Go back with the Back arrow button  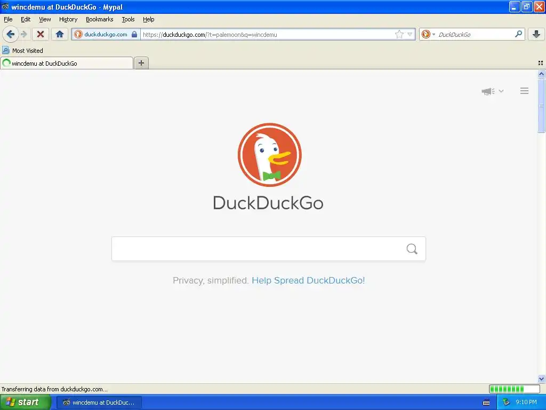[x=11, y=34]
